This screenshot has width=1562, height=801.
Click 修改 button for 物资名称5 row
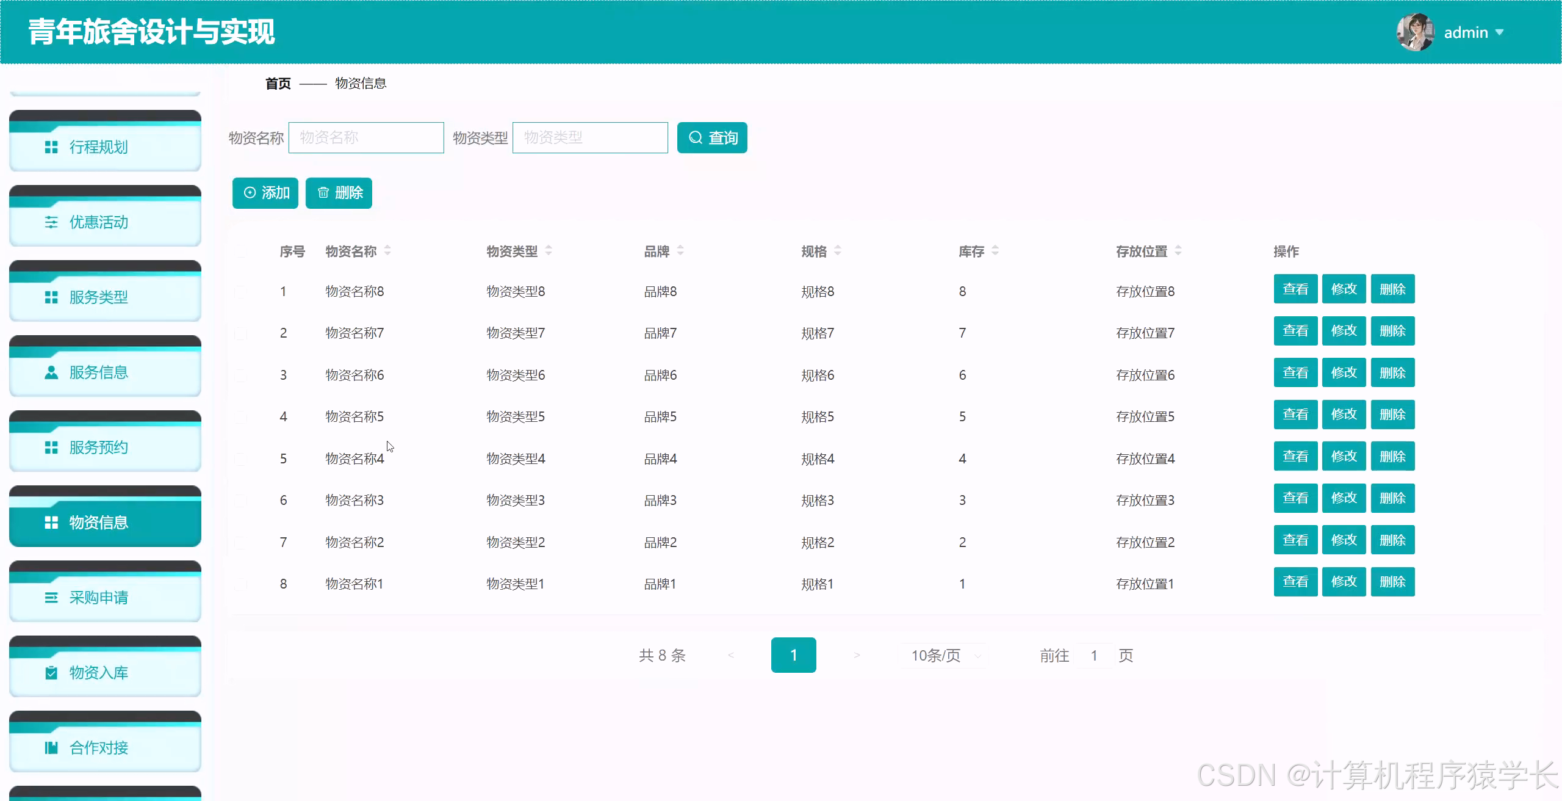click(x=1344, y=415)
